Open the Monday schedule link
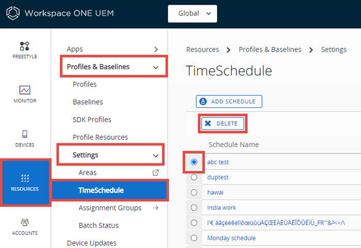Screen dimensions: 361x248 coord(232,238)
